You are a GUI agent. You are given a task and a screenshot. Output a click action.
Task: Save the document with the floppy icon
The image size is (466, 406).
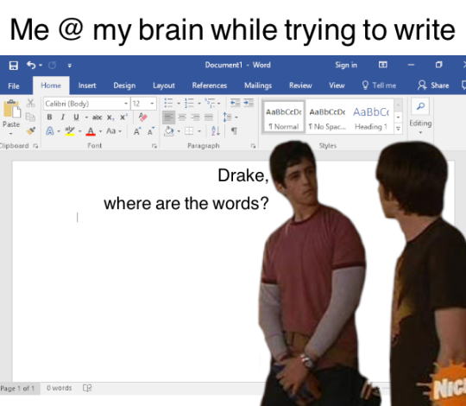click(13, 65)
